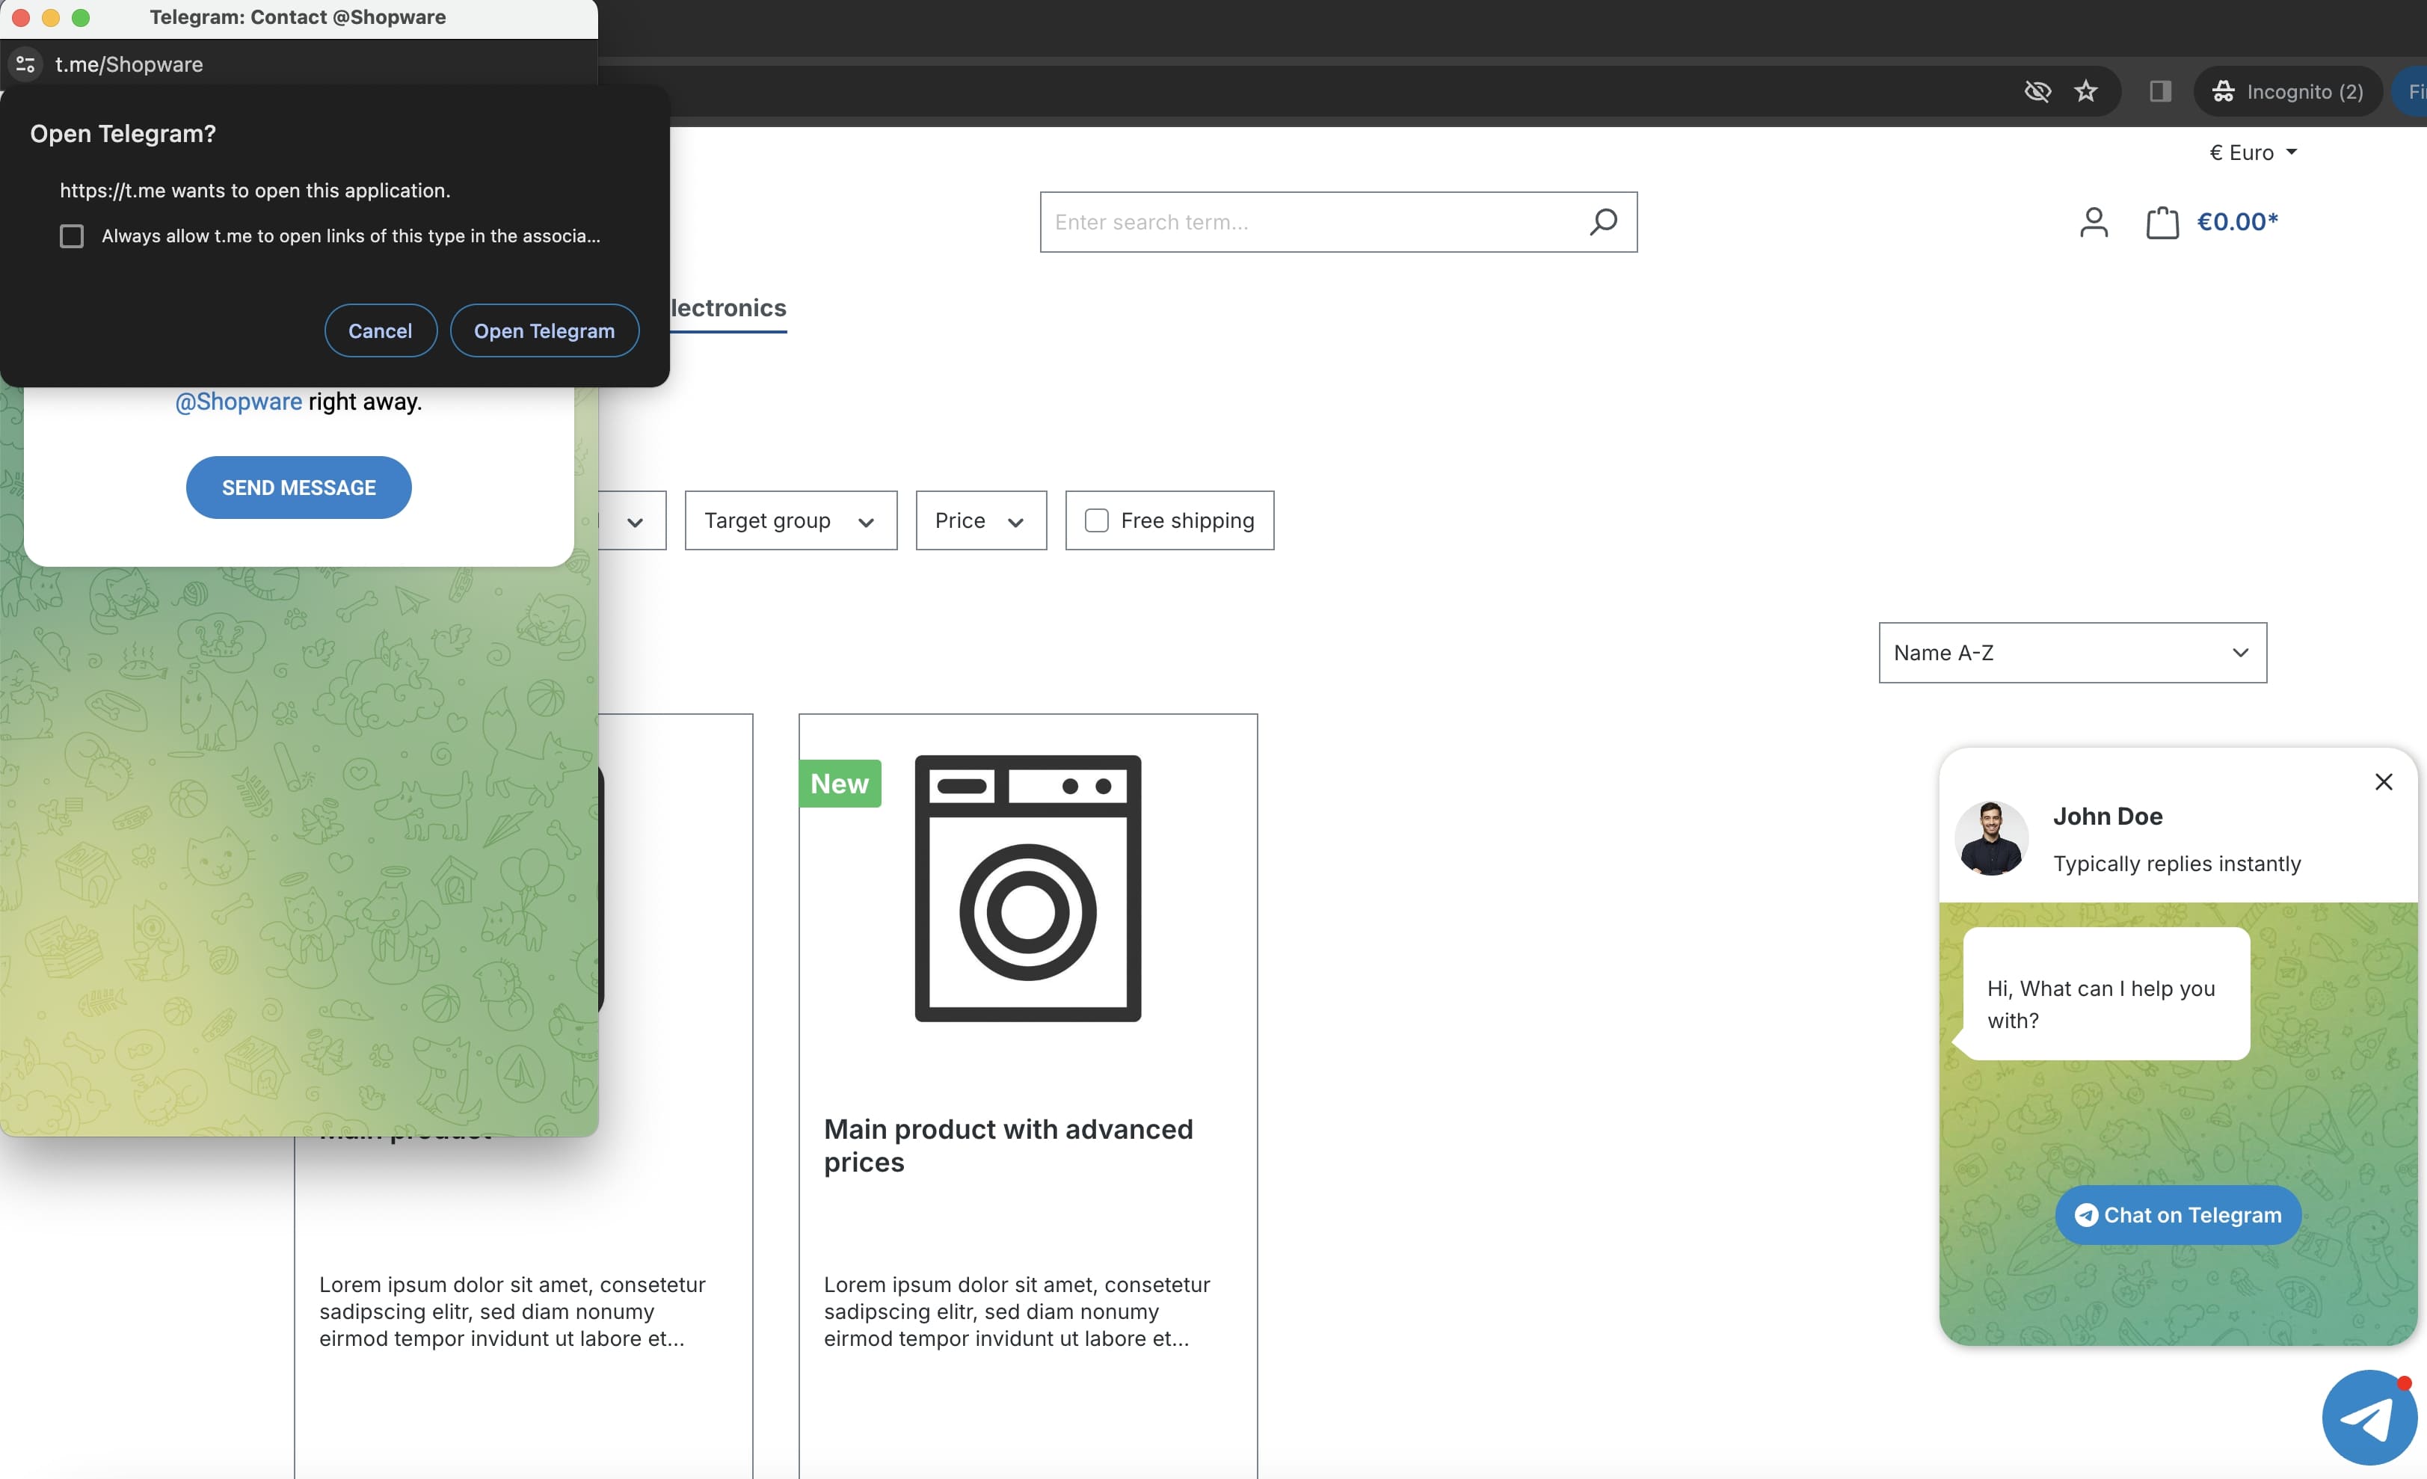Click the floating Telegram launcher icon
Viewport: 2427px width, 1479px height.
pyautogui.click(x=2369, y=1418)
